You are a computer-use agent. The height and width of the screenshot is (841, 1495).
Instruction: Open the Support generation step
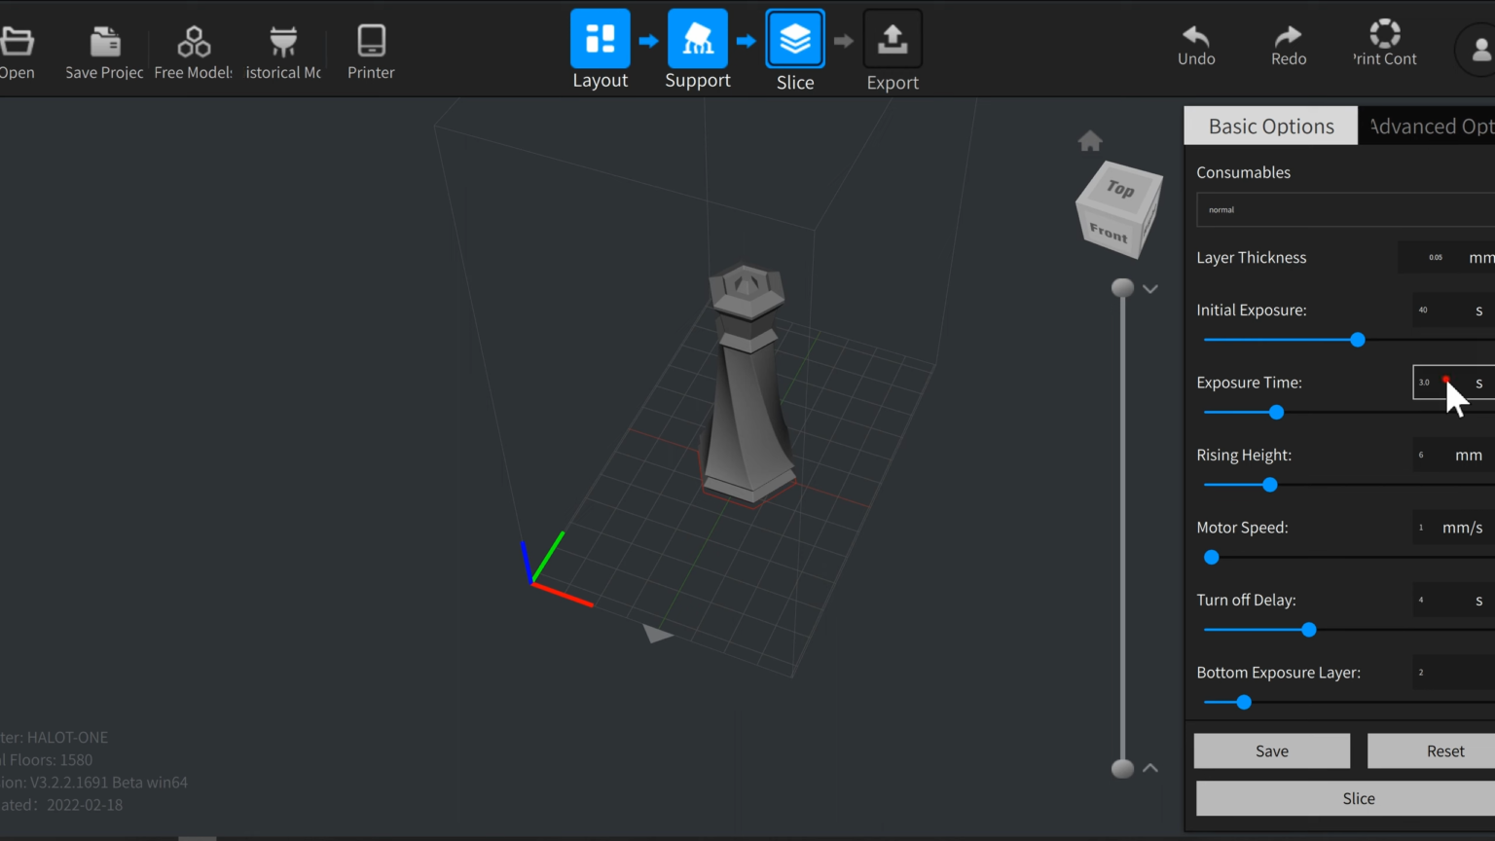697,39
